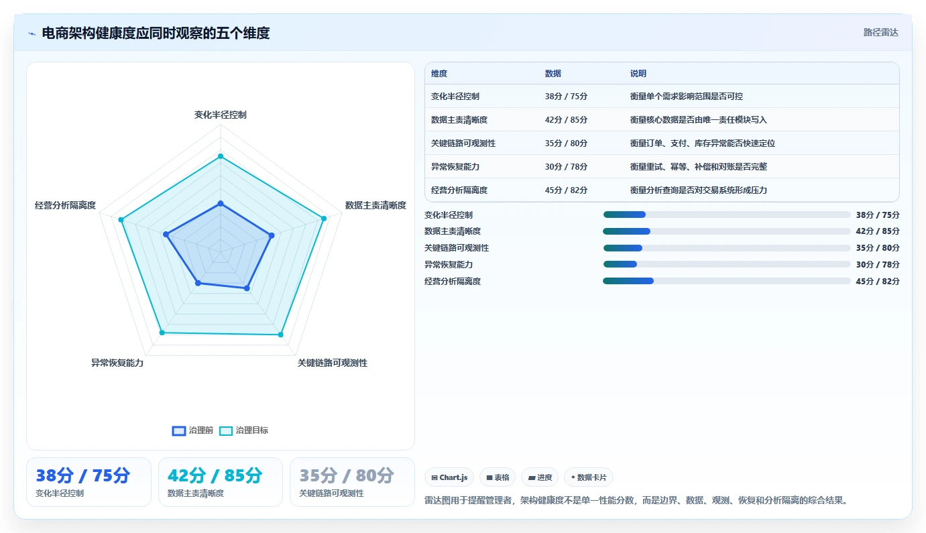Click the table cell 42分 / 85分

click(567, 120)
